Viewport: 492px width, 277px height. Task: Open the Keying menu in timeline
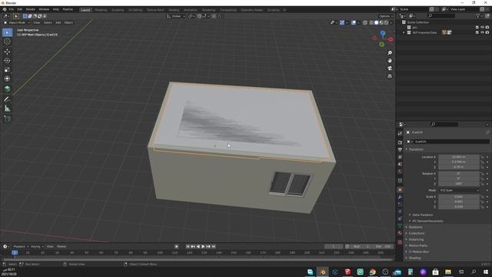[x=37, y=246]
